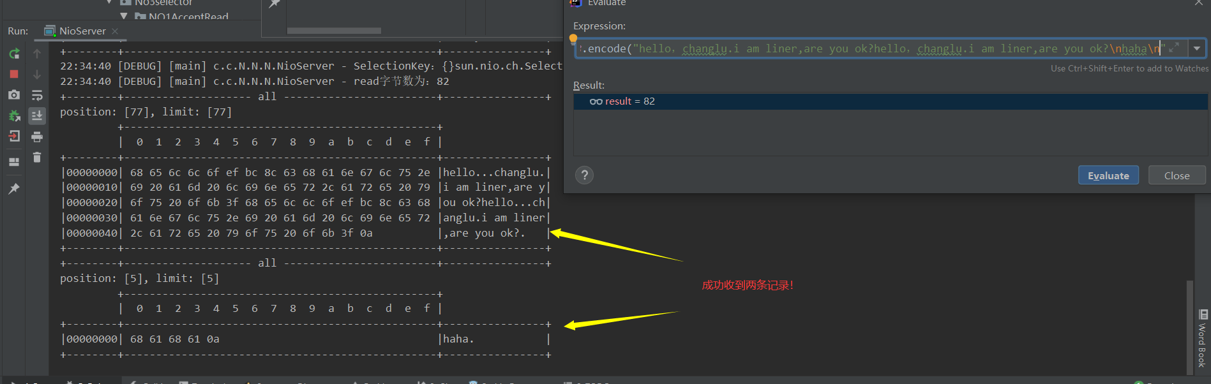The width and height of the screenshot is (1211, 384).
Task: Close the NioServer run tab
Action: [115, 31]
